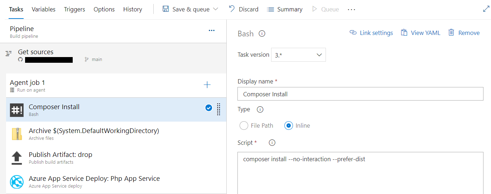This screenshot has width=491, height=194.
Task: Discard pipeline changes
Action: point(244,9)
